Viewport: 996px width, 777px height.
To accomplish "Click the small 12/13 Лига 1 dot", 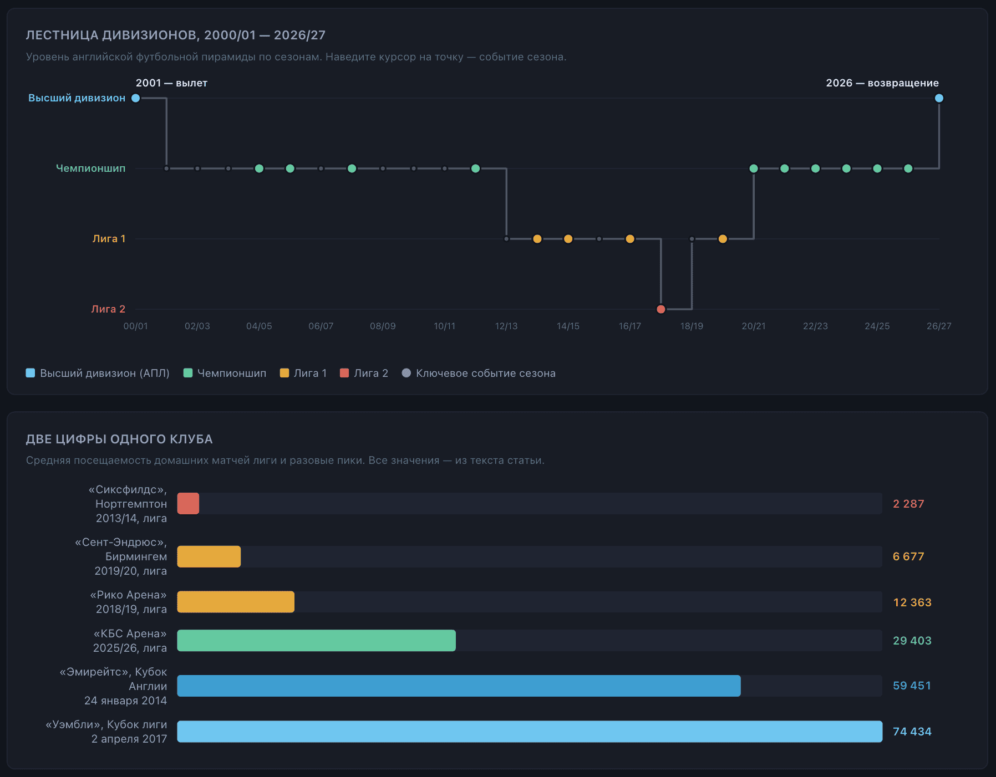I will [x=506, y=239].
